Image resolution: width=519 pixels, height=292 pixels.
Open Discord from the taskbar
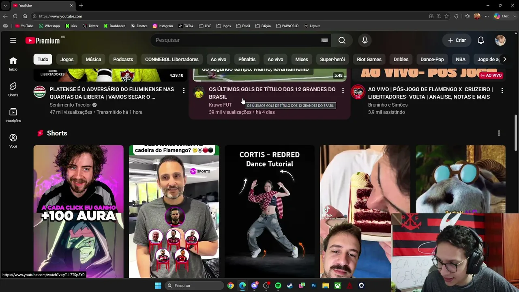[x=254, y=286]
